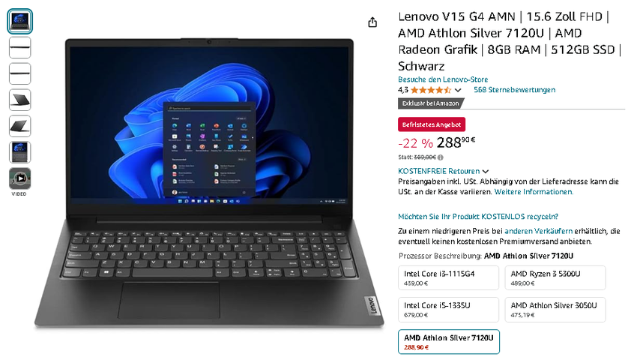Screen dimensions: 637x357
Task: Choose the Intel Core i3-1115G4 option
Action: tap(448, 278)
